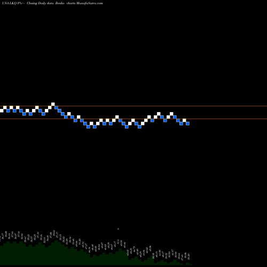Select the 'USA LKQ' symbol label in the title

pyautogui.click(x=9, y=3)
